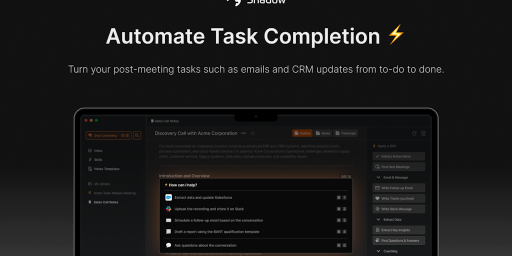Click Find Next Meetings skill
Image resolution: width=512 pixels, height=256 pixels.
[x=398, y=167]
